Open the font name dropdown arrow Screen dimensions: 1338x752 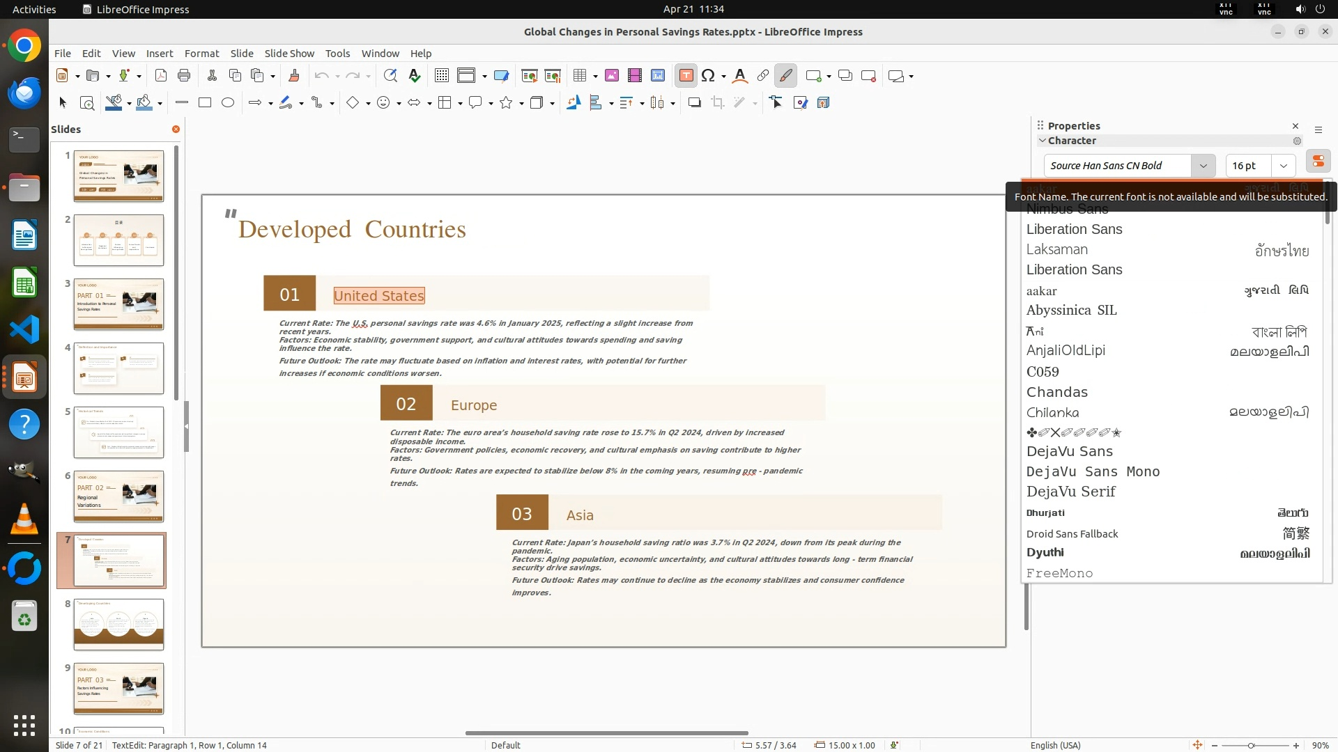click(1203, 166)
